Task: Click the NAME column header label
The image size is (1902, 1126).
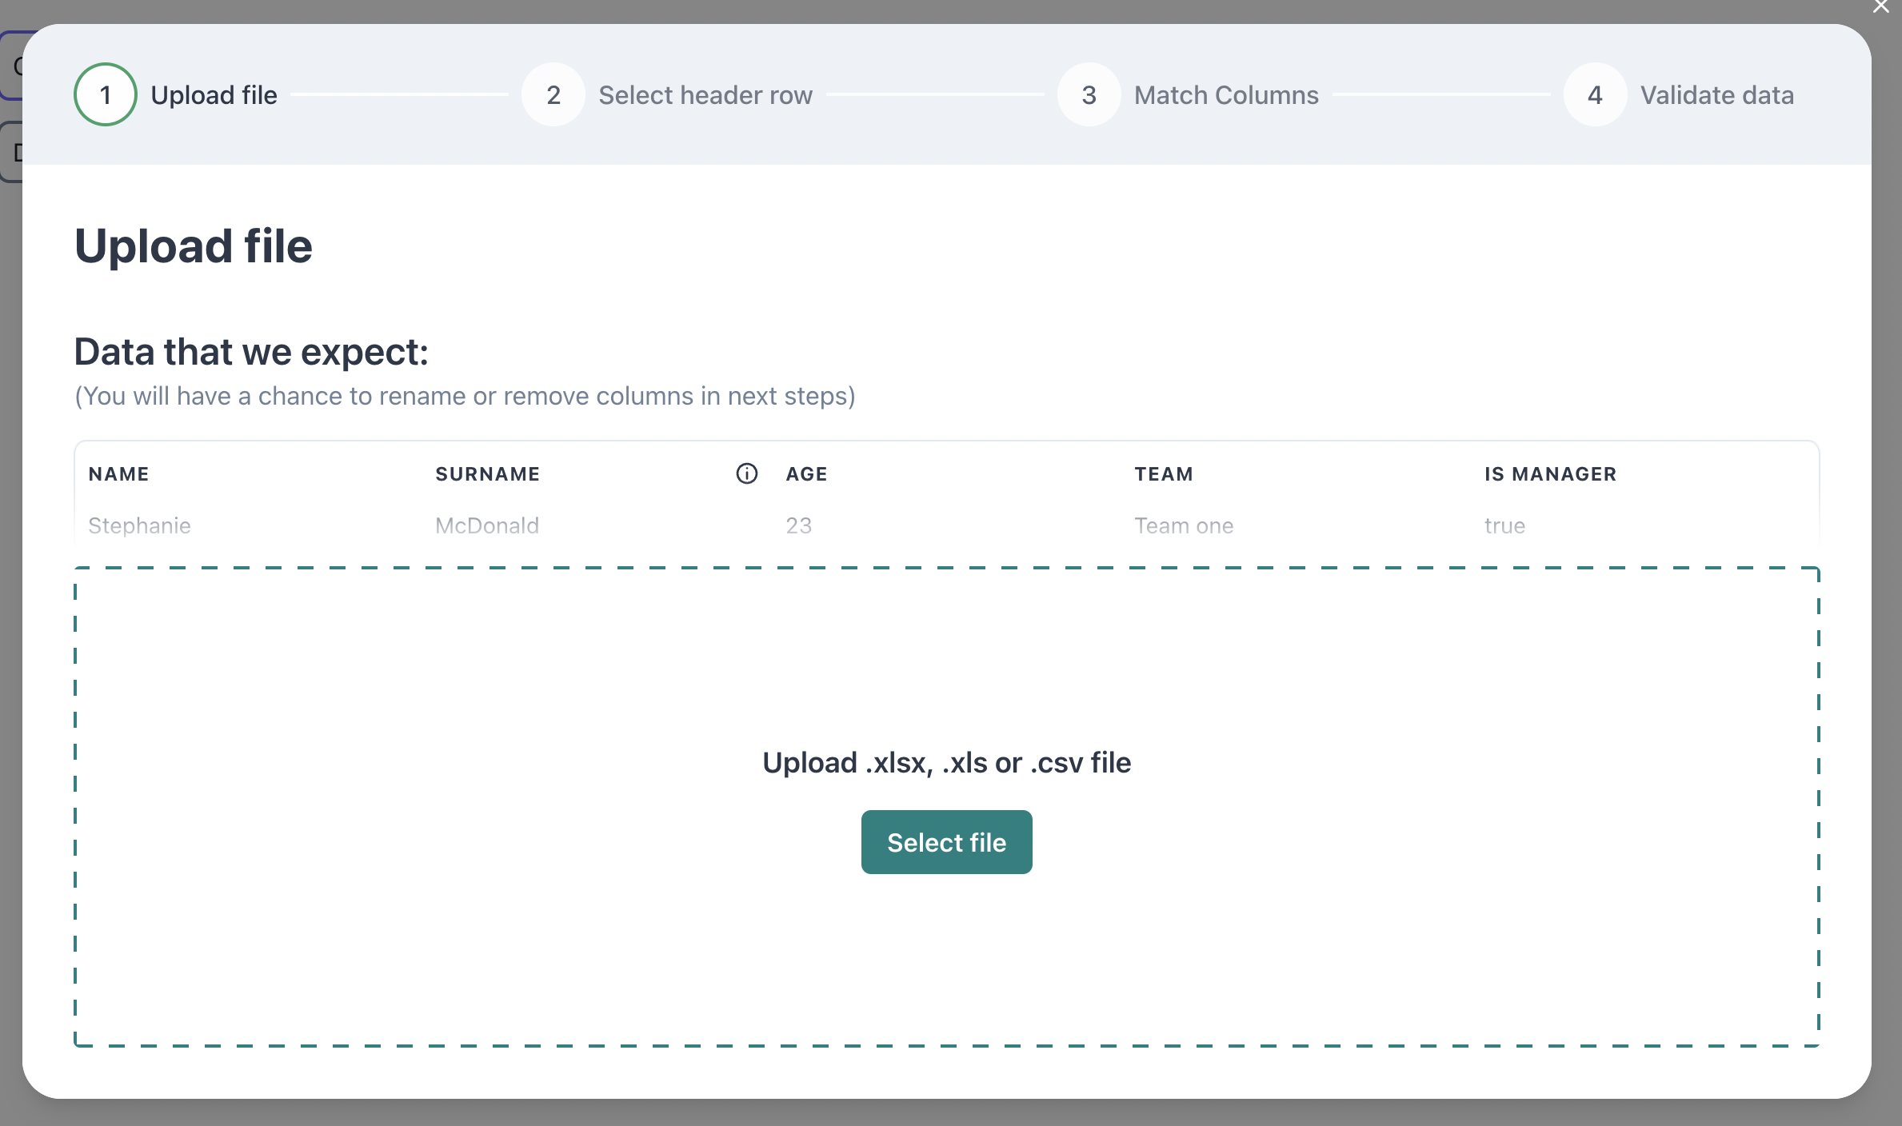Action: [119, 473]
